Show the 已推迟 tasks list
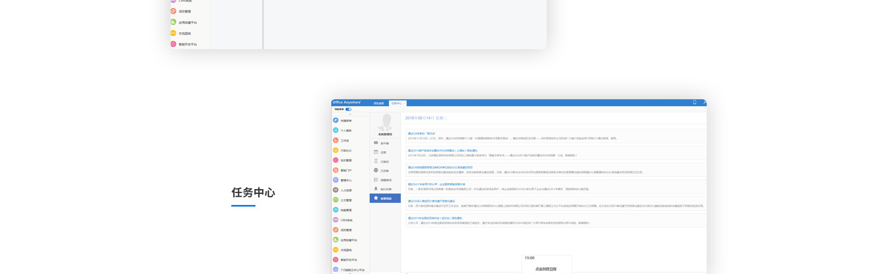Viewport: 879px width, 274px height. 385,162
